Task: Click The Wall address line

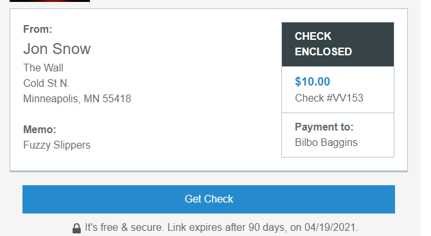Action: click(43, 68)
